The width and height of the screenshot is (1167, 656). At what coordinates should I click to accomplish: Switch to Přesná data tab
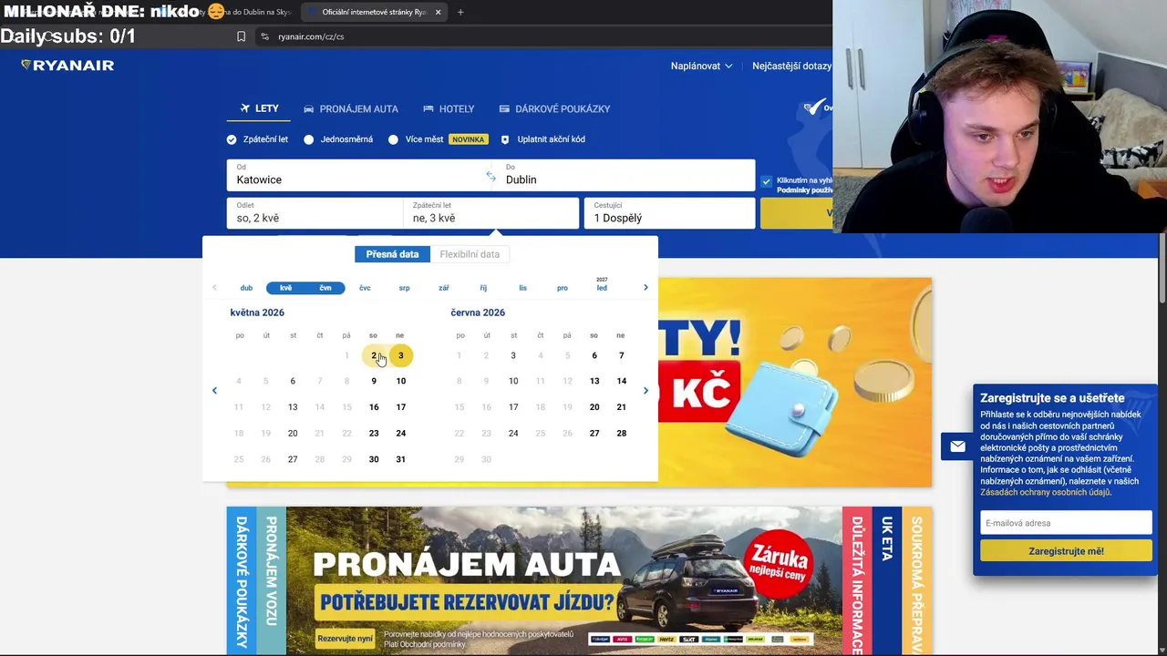point(392,254)
